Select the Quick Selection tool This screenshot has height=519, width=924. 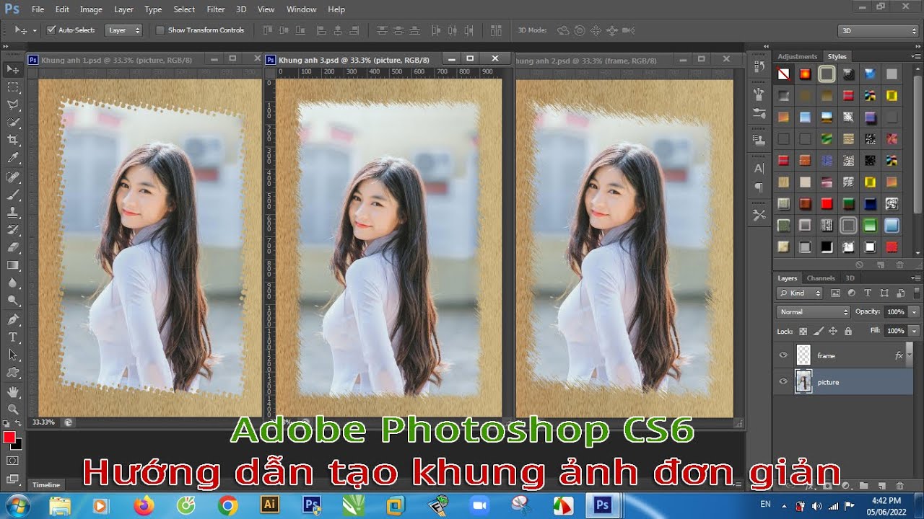pos(13,123)
